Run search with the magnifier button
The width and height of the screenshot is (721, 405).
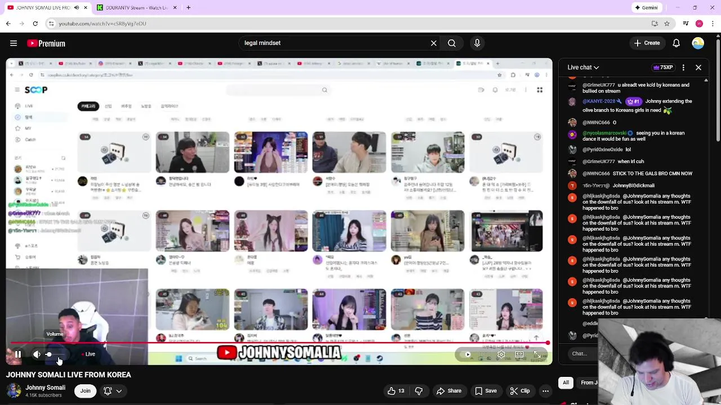click(452, 43)
